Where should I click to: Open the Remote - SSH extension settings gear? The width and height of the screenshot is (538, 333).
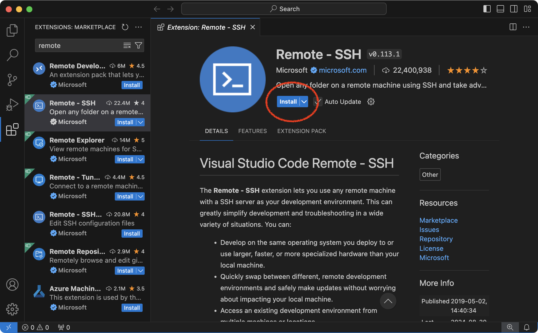[371, 102]
